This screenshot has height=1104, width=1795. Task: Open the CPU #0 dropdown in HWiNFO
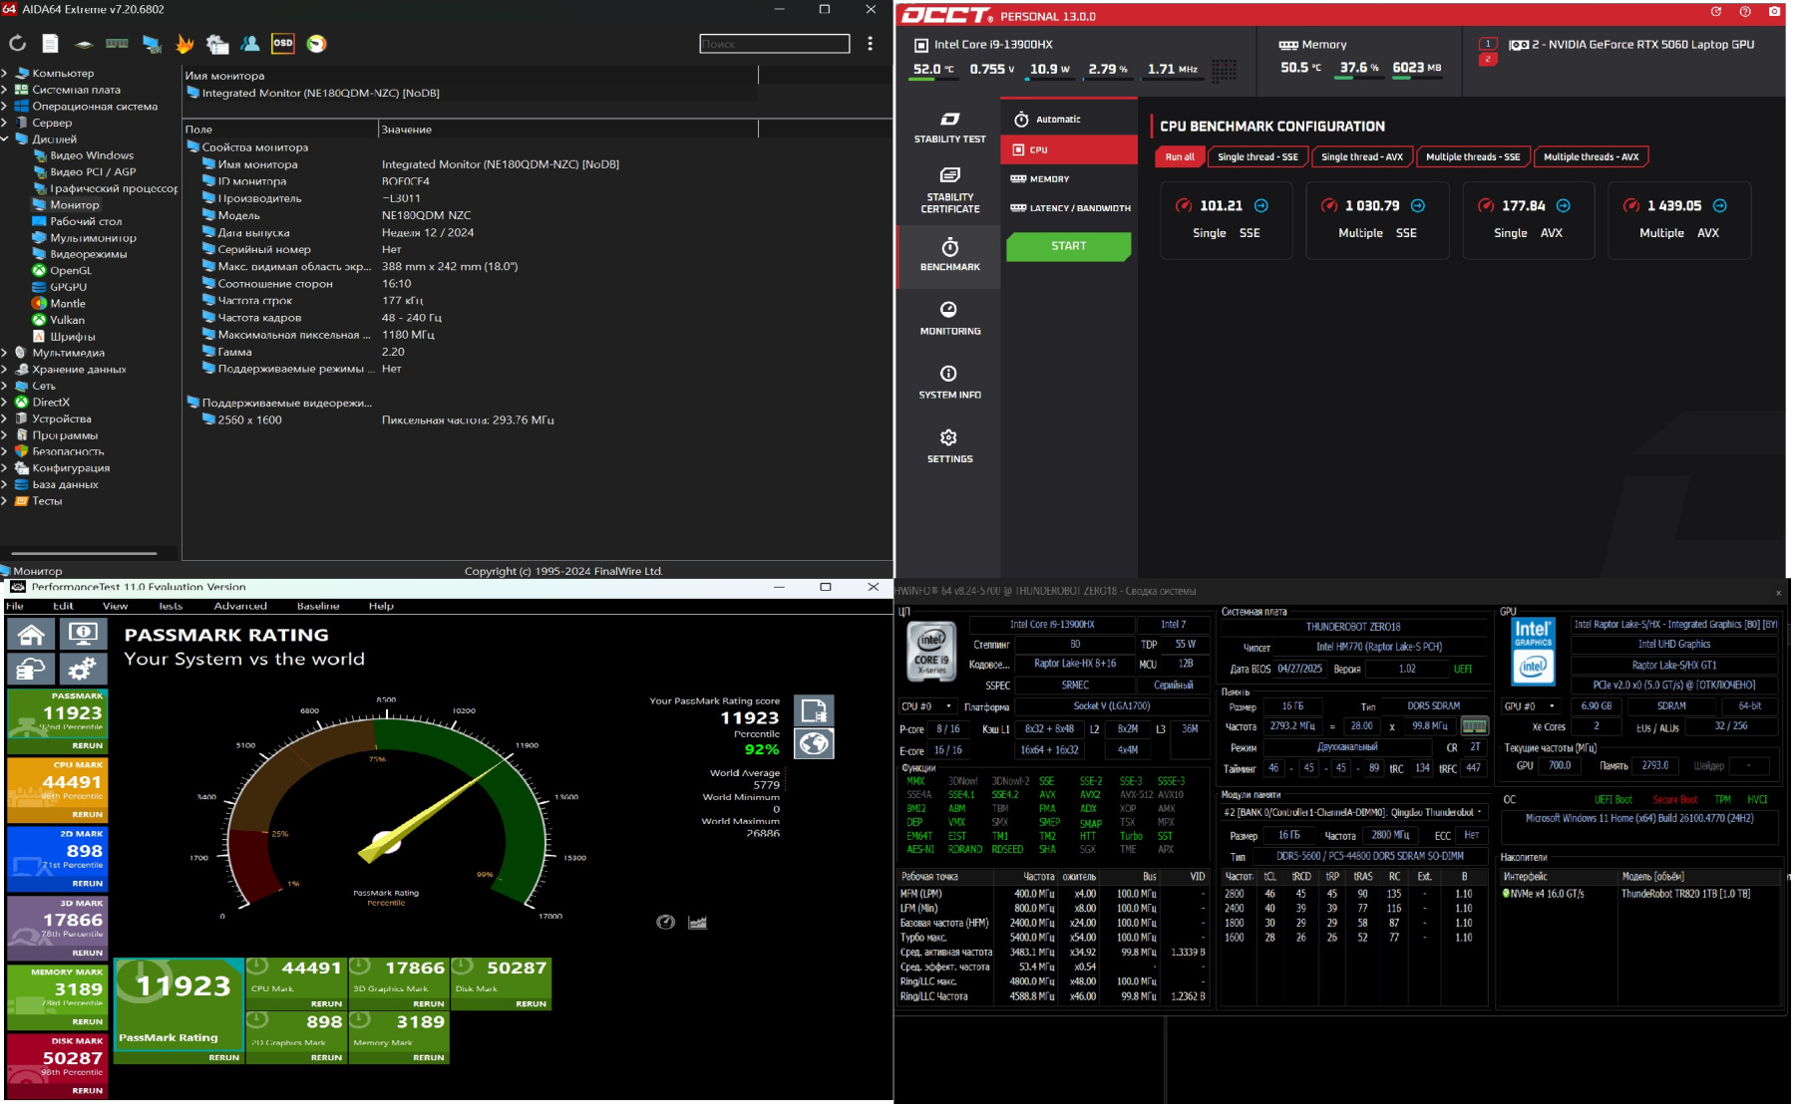(927, 706)
